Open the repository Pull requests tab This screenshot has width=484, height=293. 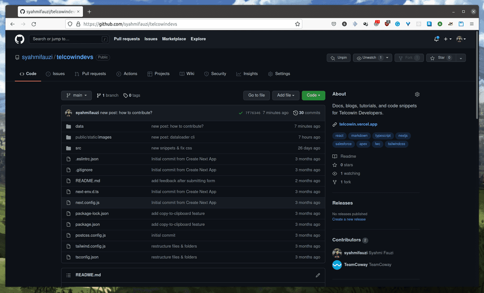click(90, 74)
